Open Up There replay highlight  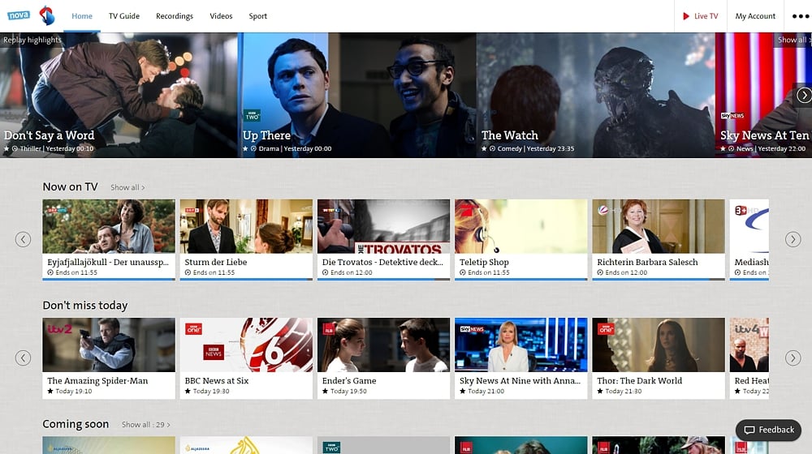coord(356,95)
